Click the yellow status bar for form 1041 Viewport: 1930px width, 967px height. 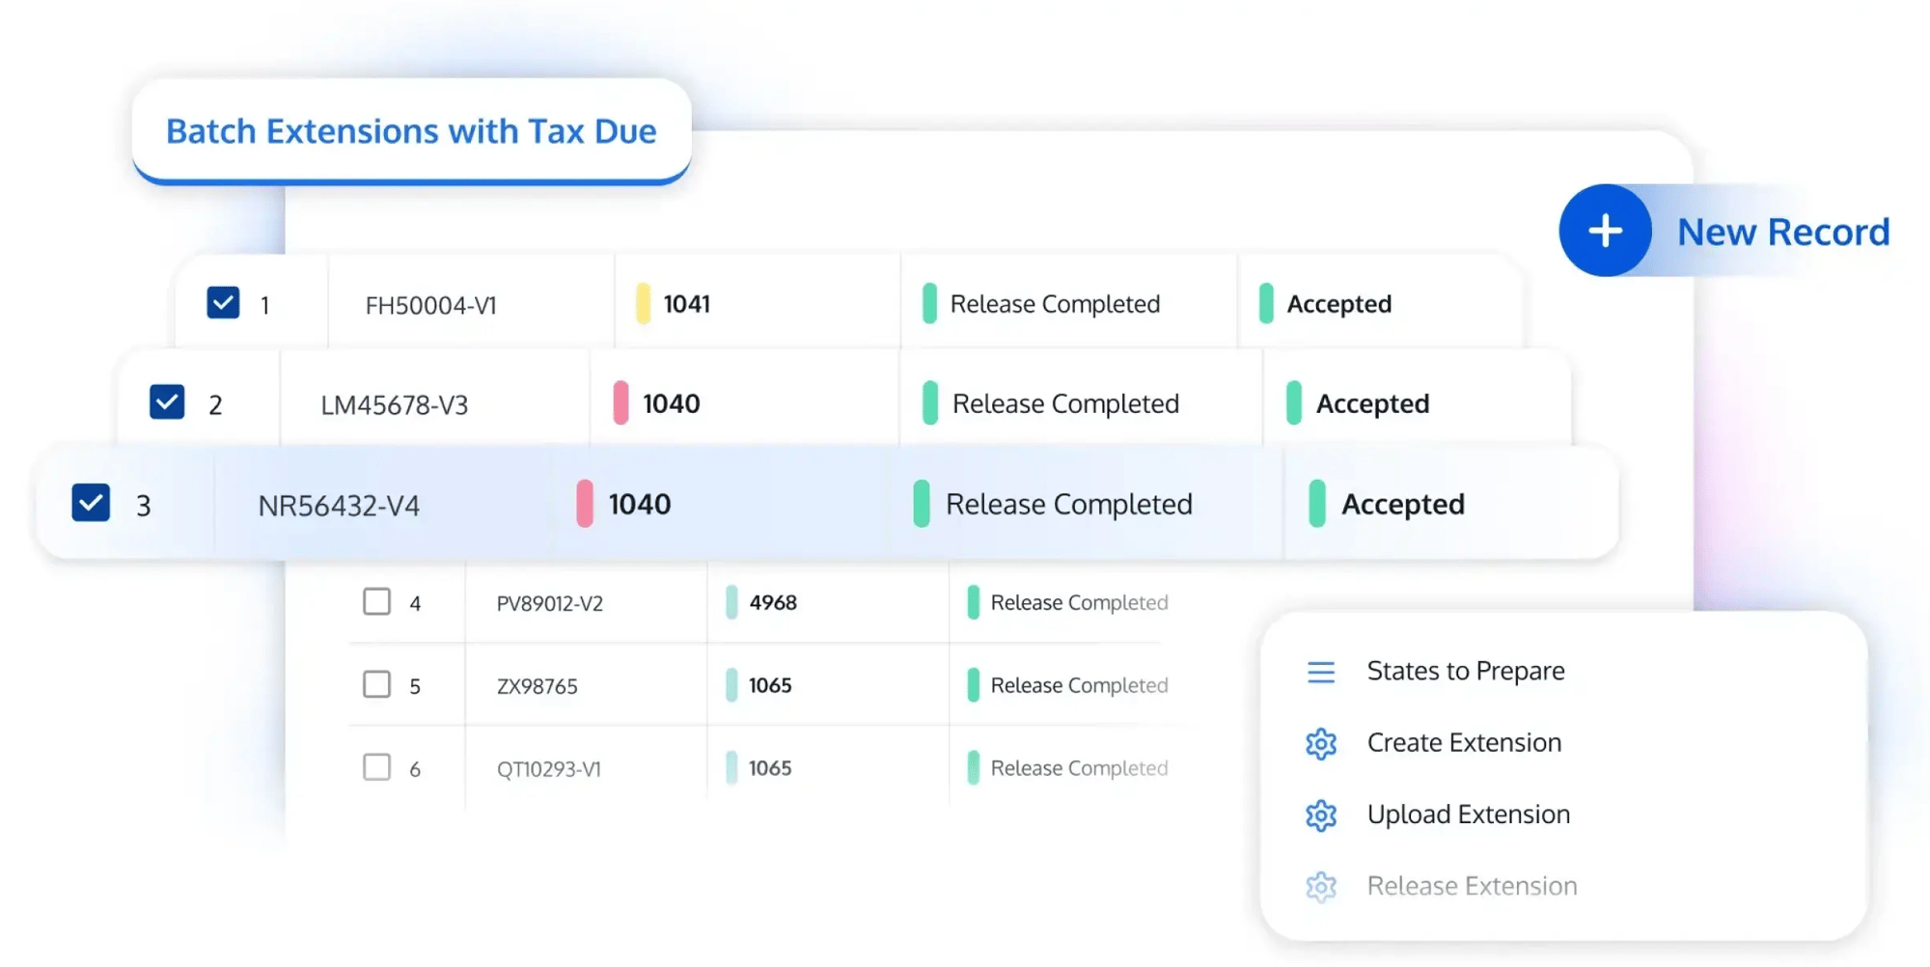click(643, 303)
